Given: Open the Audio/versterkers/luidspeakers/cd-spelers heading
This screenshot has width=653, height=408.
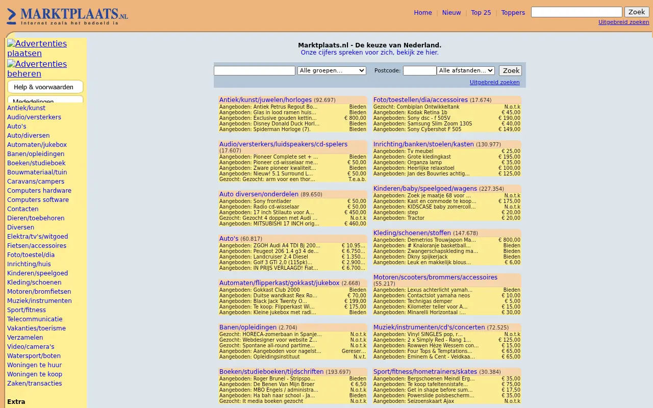Looking at the screenshot, I should (x=283, y=144).
